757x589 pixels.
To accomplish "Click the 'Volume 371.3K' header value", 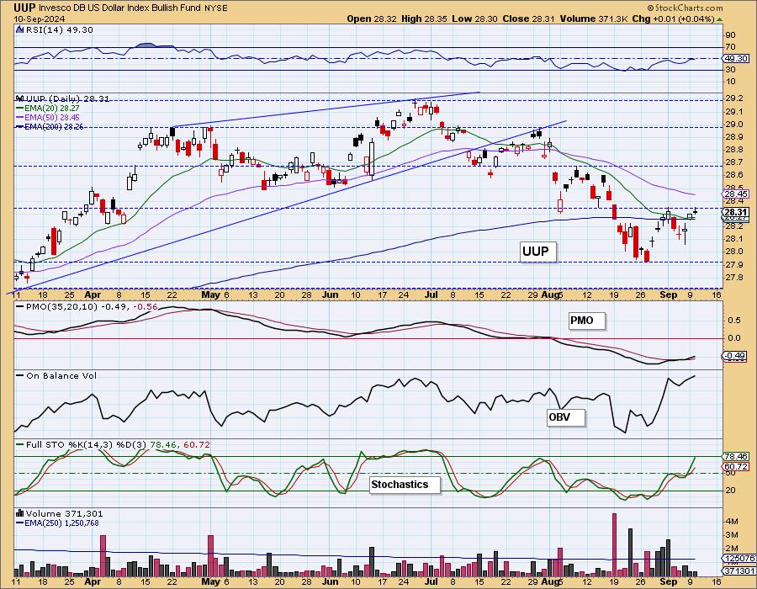I will tap(595, 19).
